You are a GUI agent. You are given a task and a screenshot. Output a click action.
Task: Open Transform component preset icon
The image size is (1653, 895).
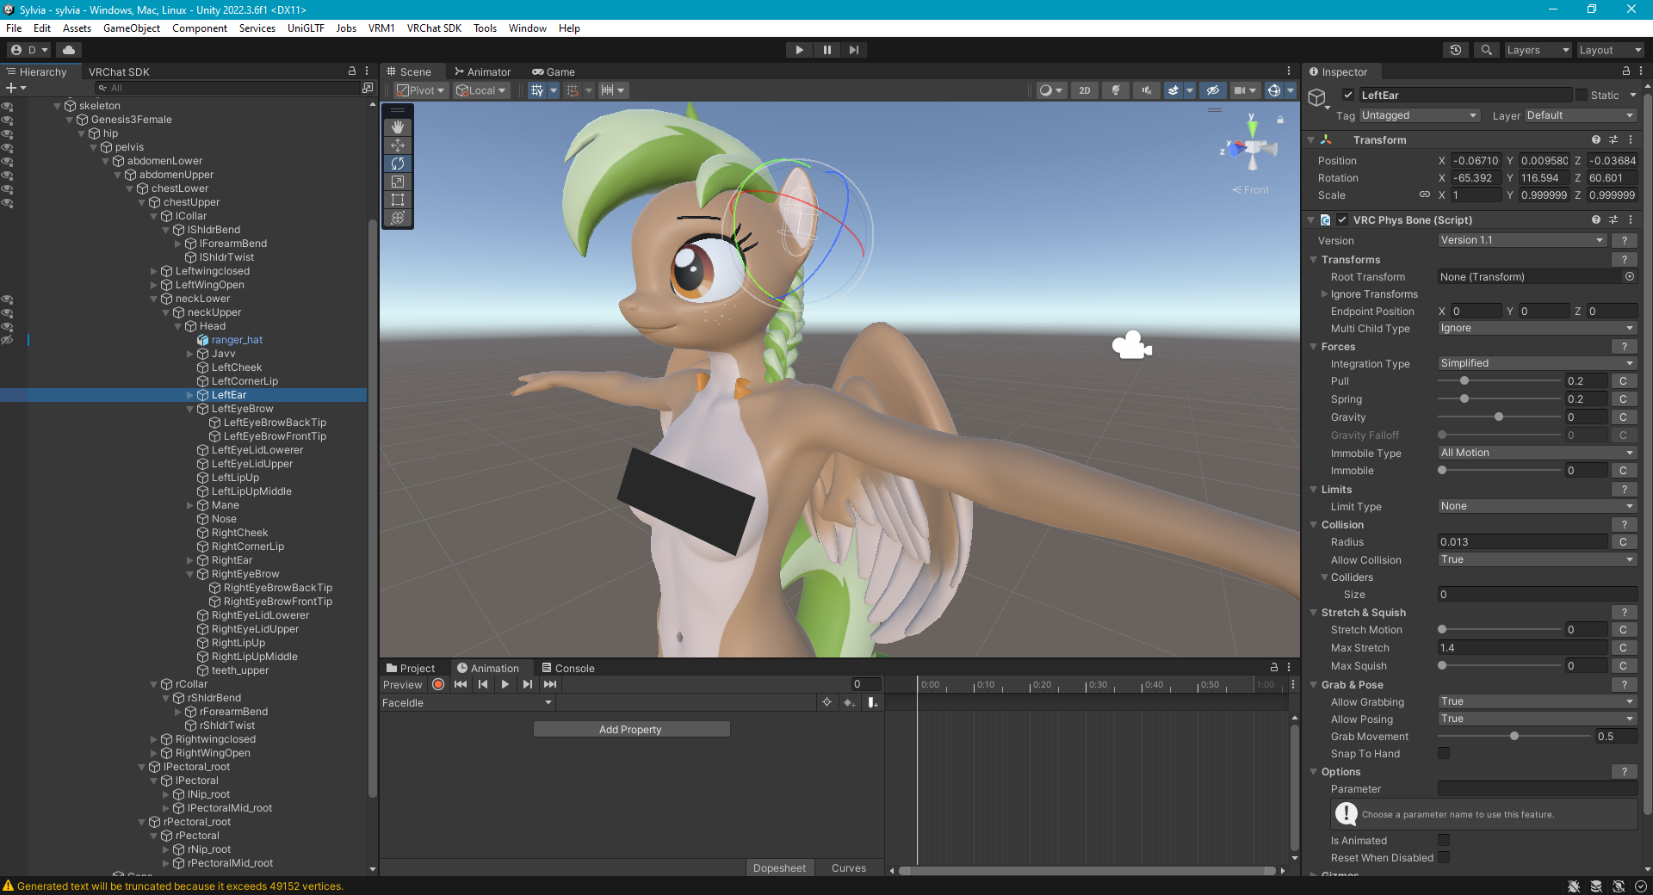click(1613, 139)
